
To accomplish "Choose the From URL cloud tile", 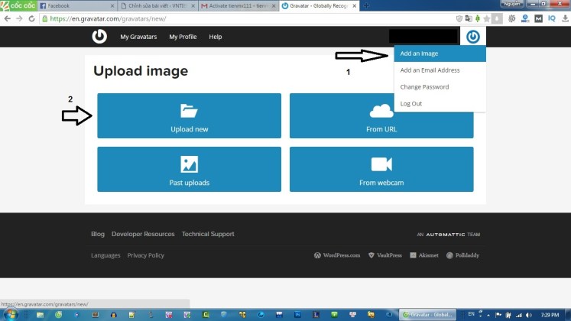I will click(x=381, y=115).
